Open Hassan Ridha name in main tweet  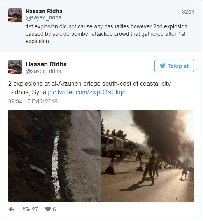(x=46, y=64)
